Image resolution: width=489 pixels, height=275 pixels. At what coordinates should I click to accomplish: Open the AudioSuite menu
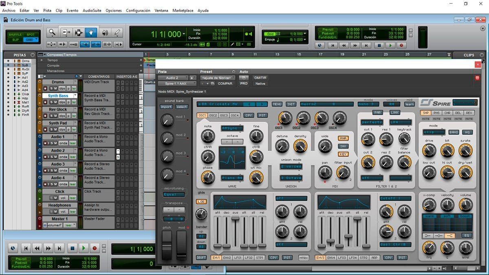tap(92, 10)
